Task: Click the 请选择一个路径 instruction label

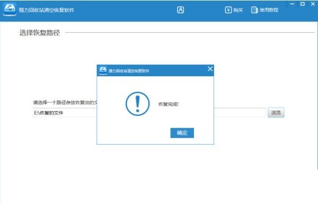Action: tap(65, 102)
